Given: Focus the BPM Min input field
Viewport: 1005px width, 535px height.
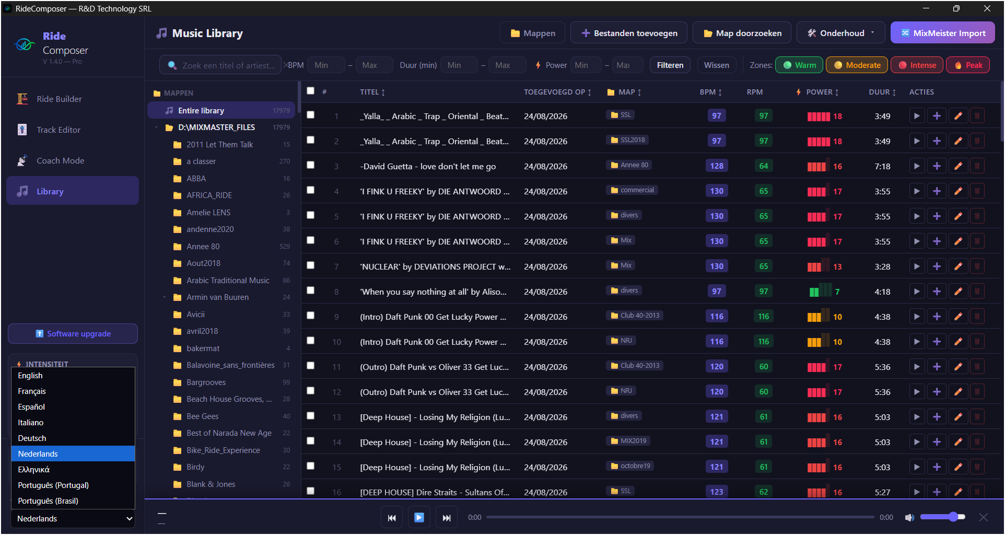Looking at the screenshot, I should 326,65.
